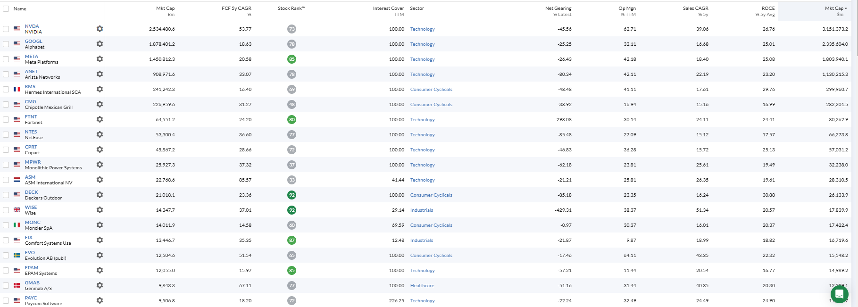Sort by Sector column header
The image size is (858, 307).
click(x=417, y=8)
